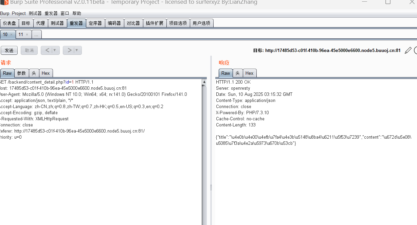Open the 帮助 menu
The width and height of the screenshot is (417, 225).
(77, 13)
